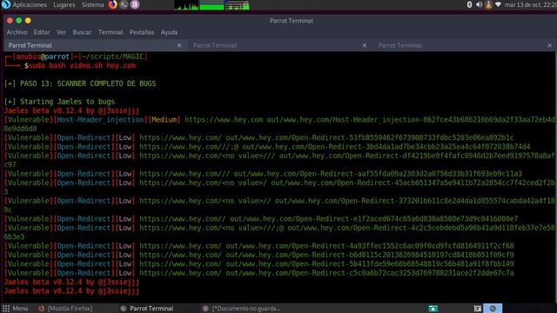Viewport: 557px width, 313px height.
Task: Switch to the third Parrot Terminal tab
Action: 465,45
